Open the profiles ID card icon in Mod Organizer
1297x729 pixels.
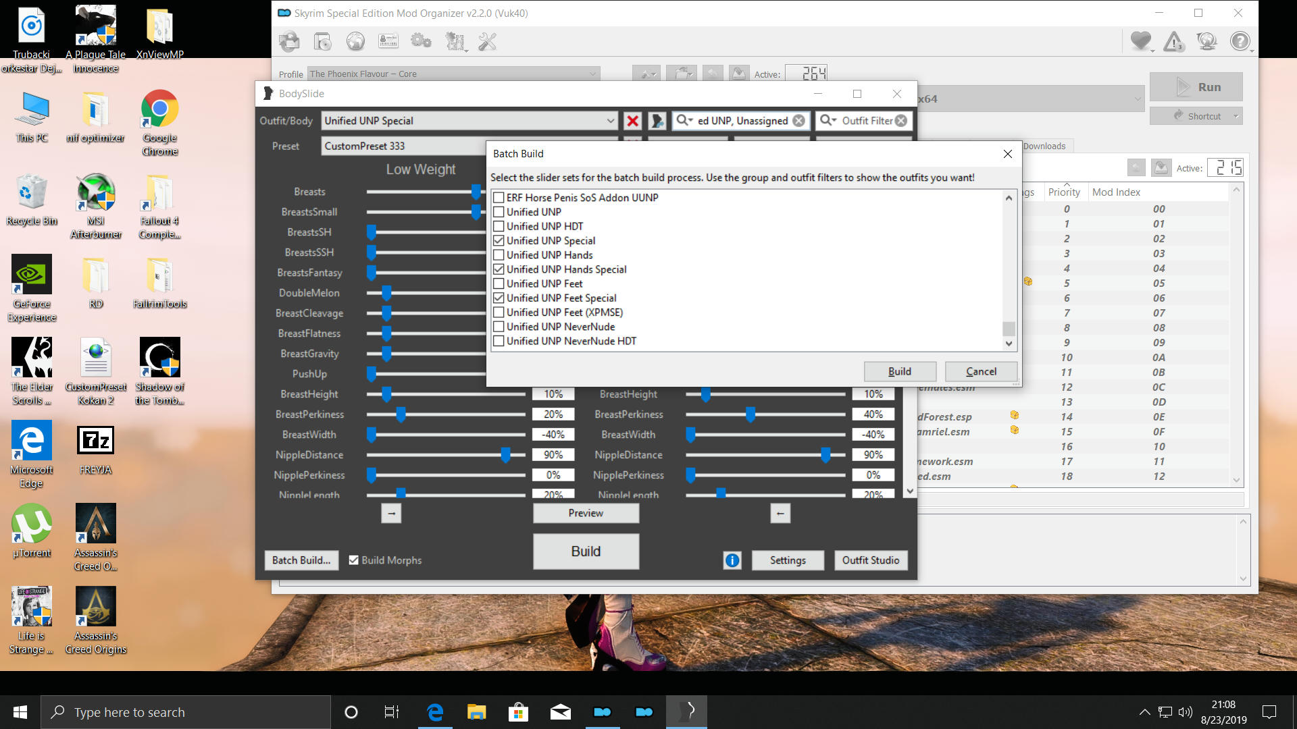(388, 42)
